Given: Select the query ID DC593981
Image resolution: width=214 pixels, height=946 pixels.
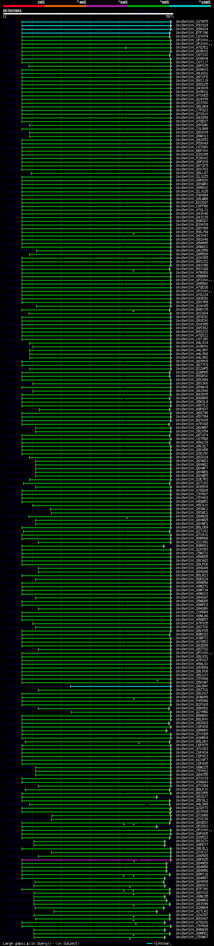Looking at the screenshot, I should [x=12, y=11].
